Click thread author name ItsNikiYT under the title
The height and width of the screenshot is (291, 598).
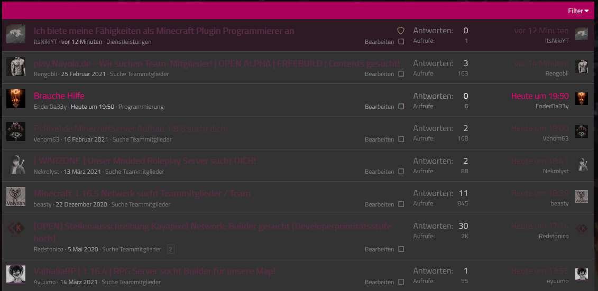point(45,42)
